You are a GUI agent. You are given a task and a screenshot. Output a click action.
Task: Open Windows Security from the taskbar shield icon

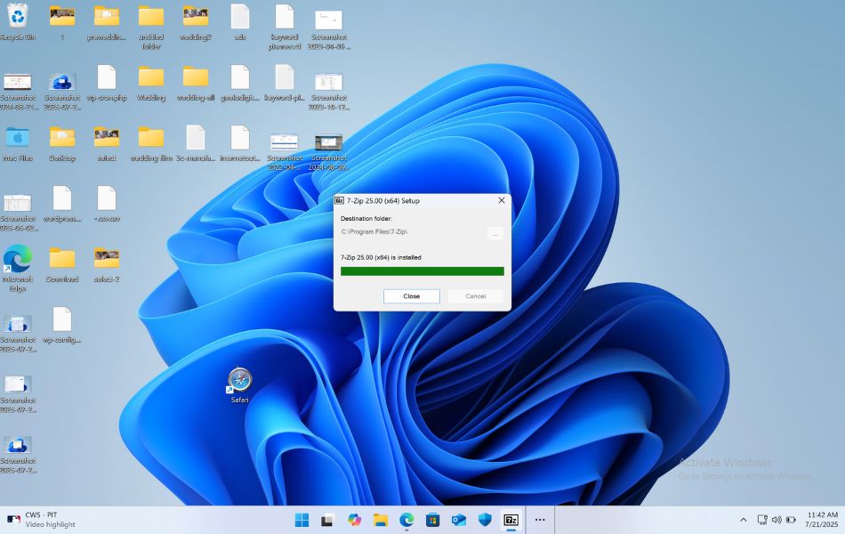pyautogui.click(x=483, y=518)
